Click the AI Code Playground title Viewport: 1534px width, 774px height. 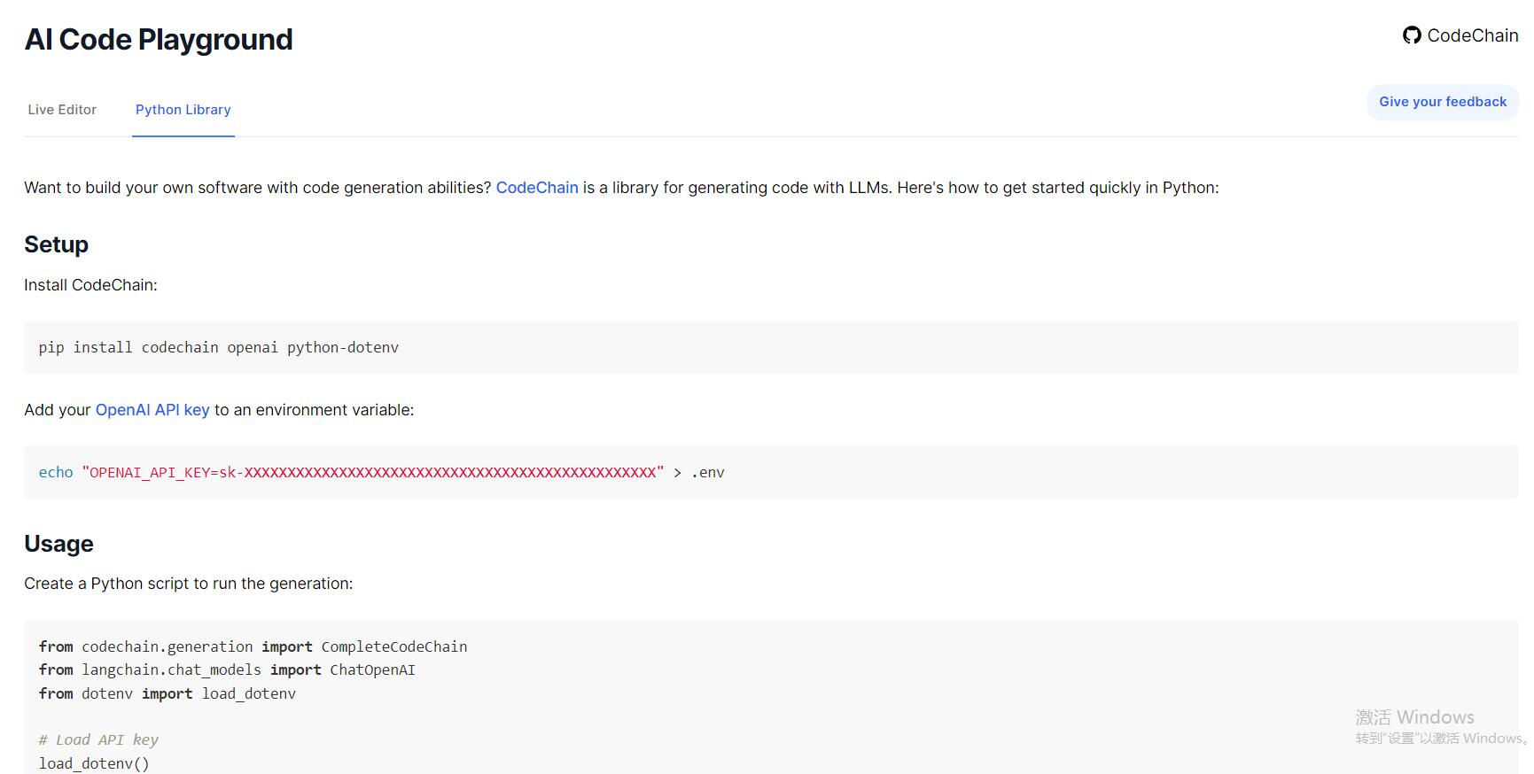pyautogui.click(x=159, y=40)
